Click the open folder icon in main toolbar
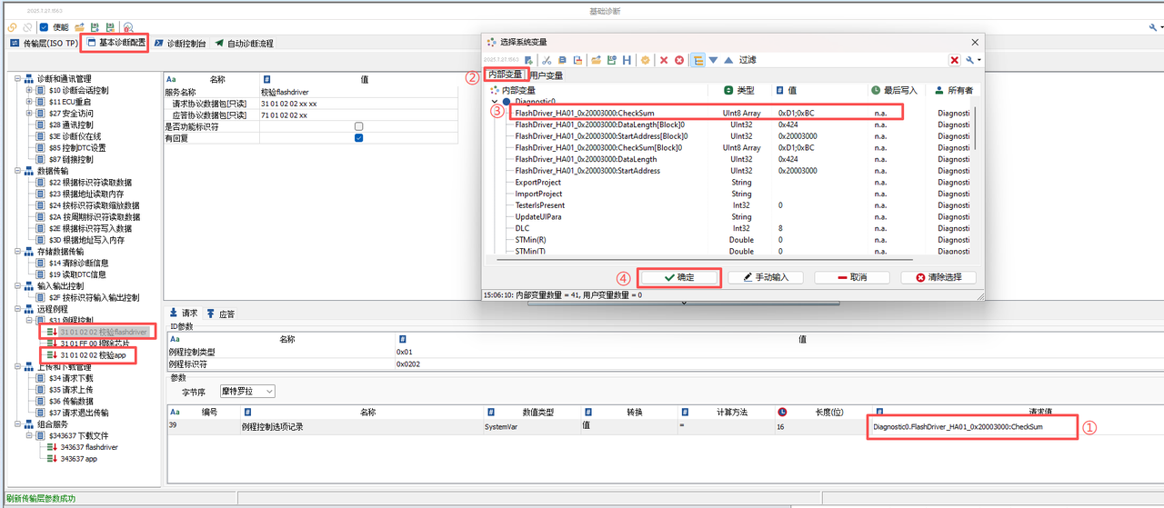The width and height of the screenshot is (1164, 508). (x=80, y=27)
